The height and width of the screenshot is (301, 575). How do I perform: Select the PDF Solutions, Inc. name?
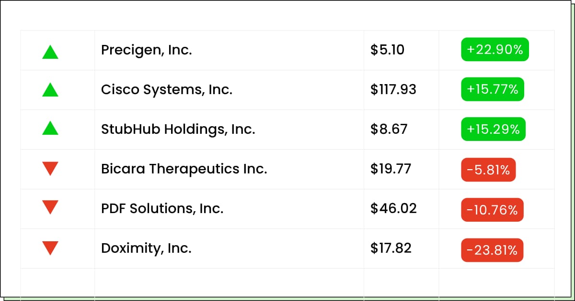[x=162, y=209]
